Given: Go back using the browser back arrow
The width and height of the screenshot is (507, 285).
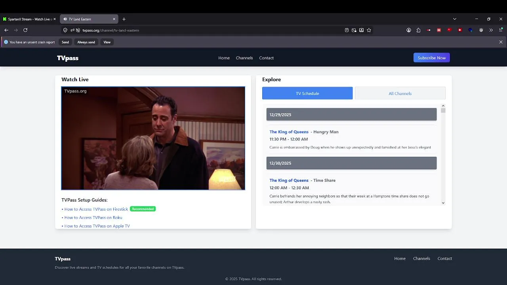Looking at the screenshot, I should (x=6, y=30).
